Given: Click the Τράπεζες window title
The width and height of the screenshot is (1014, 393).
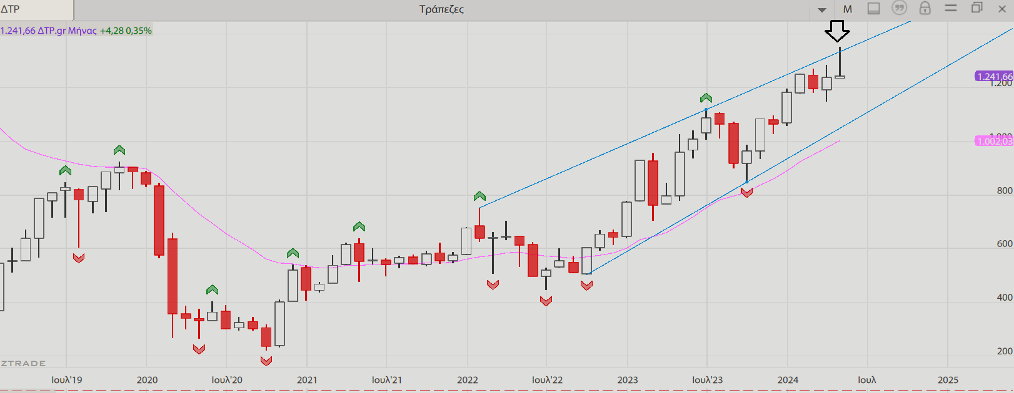Looking at the screenshot, I should point(441,9).
